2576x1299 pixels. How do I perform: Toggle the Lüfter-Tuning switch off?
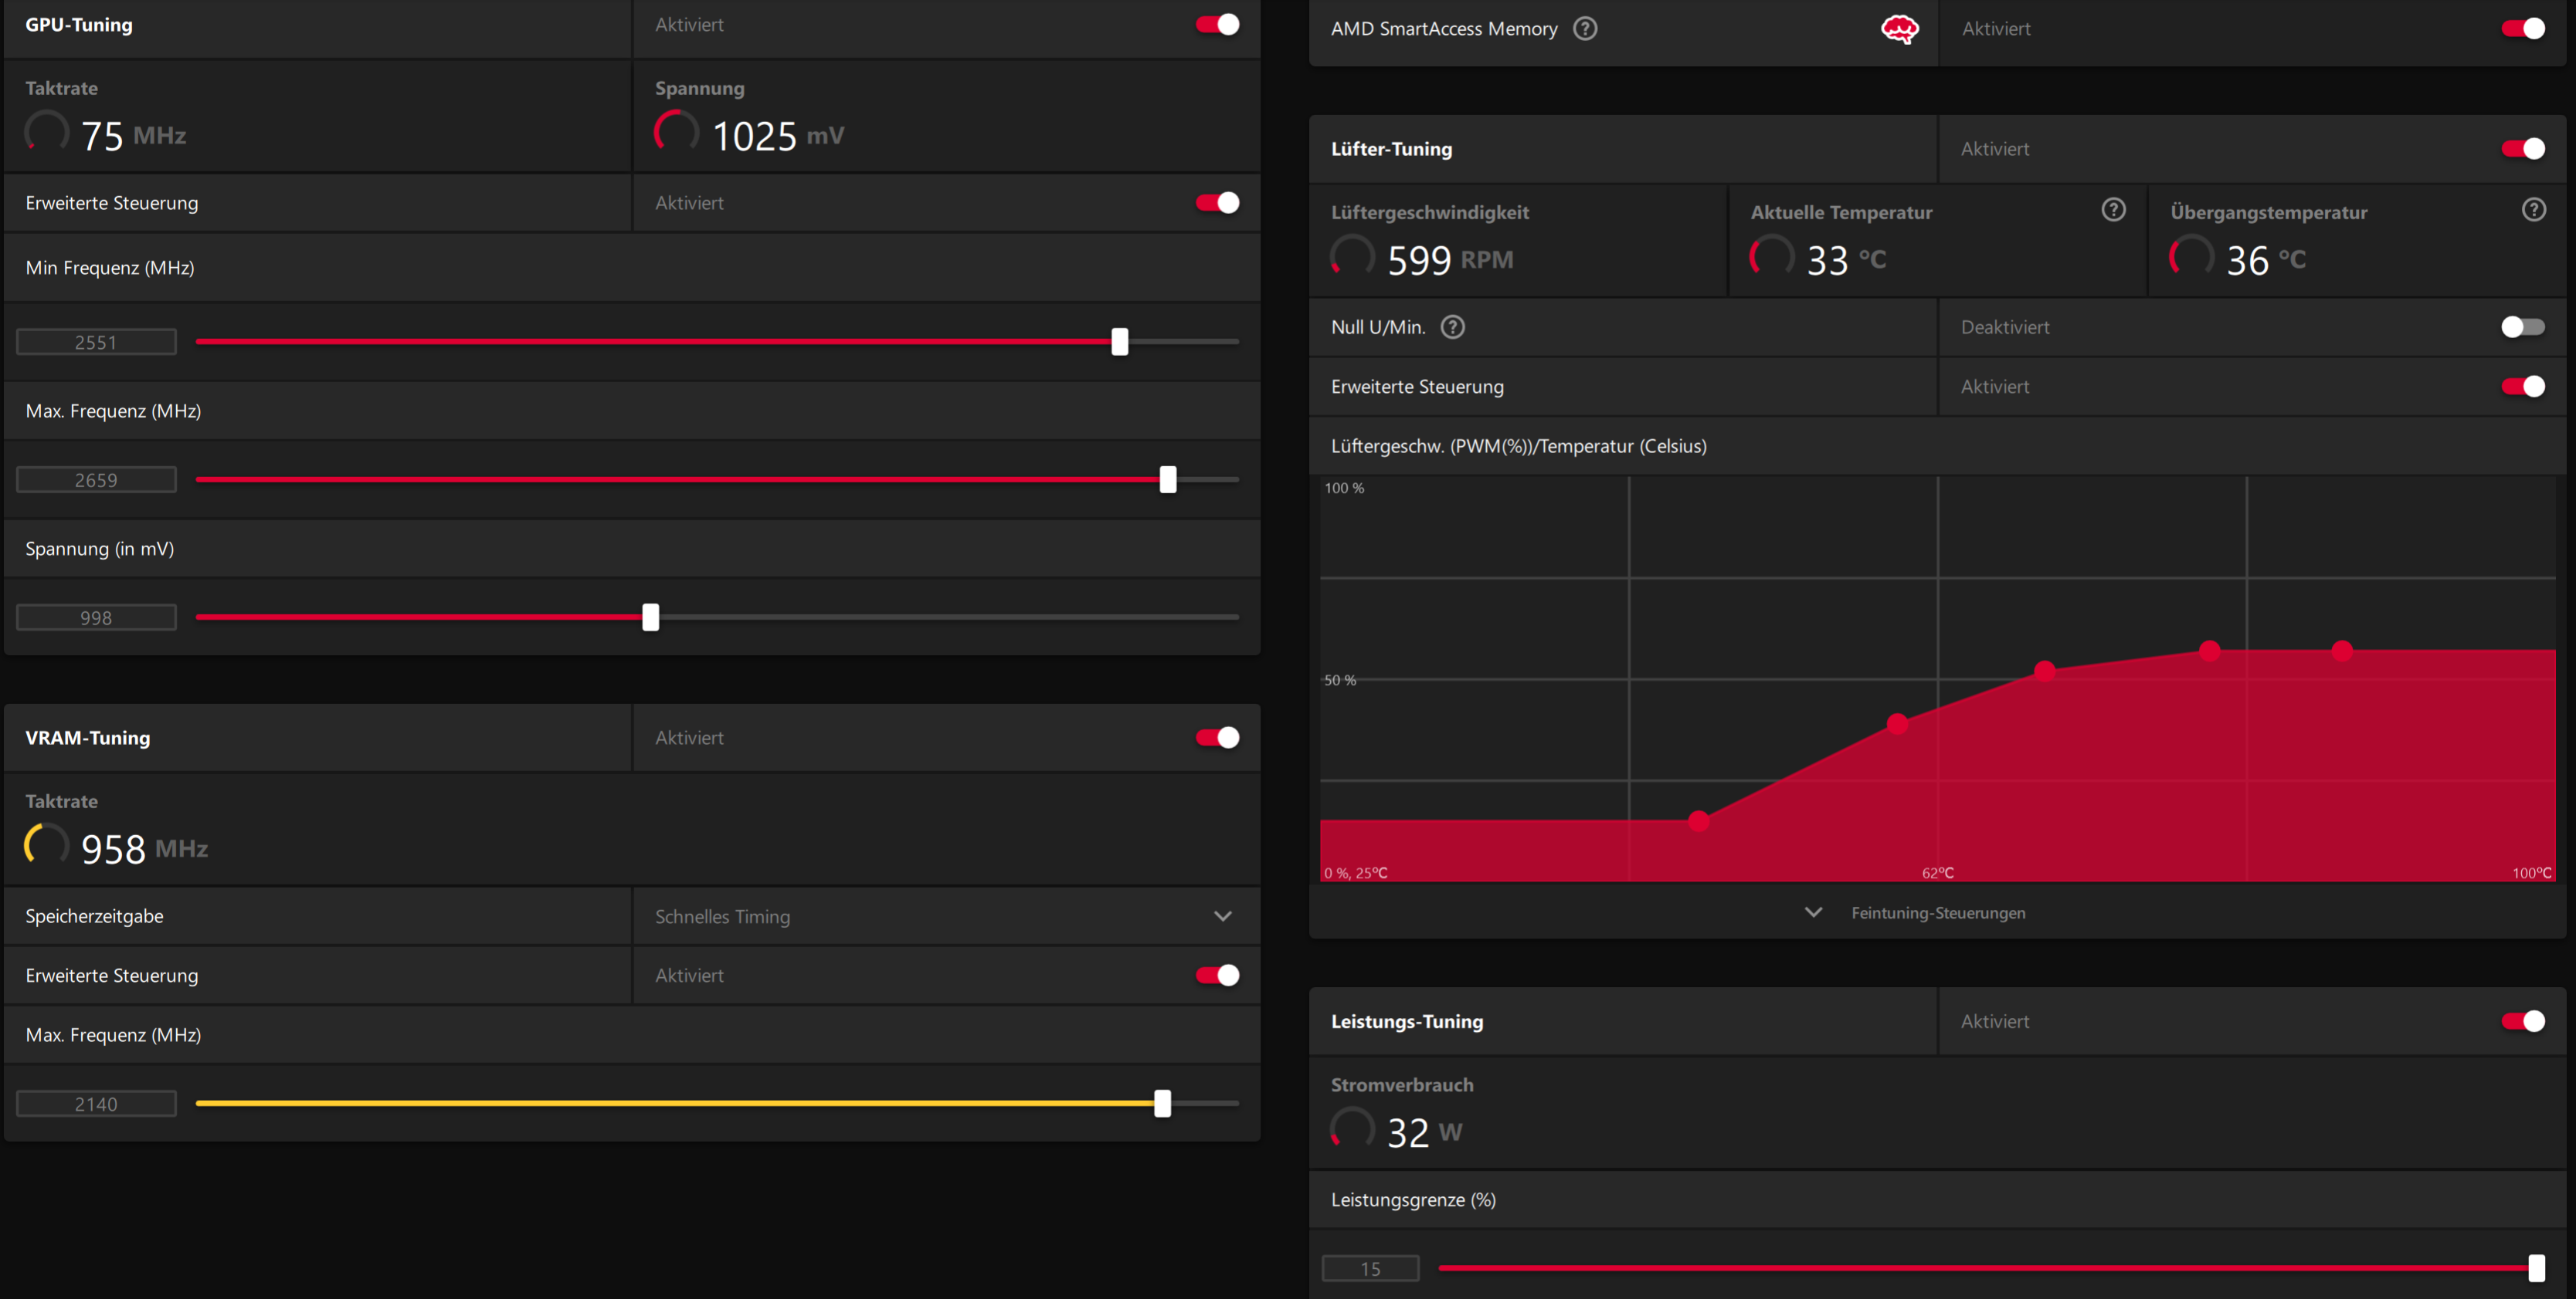pyautogui.click(x=2522, y=149)
